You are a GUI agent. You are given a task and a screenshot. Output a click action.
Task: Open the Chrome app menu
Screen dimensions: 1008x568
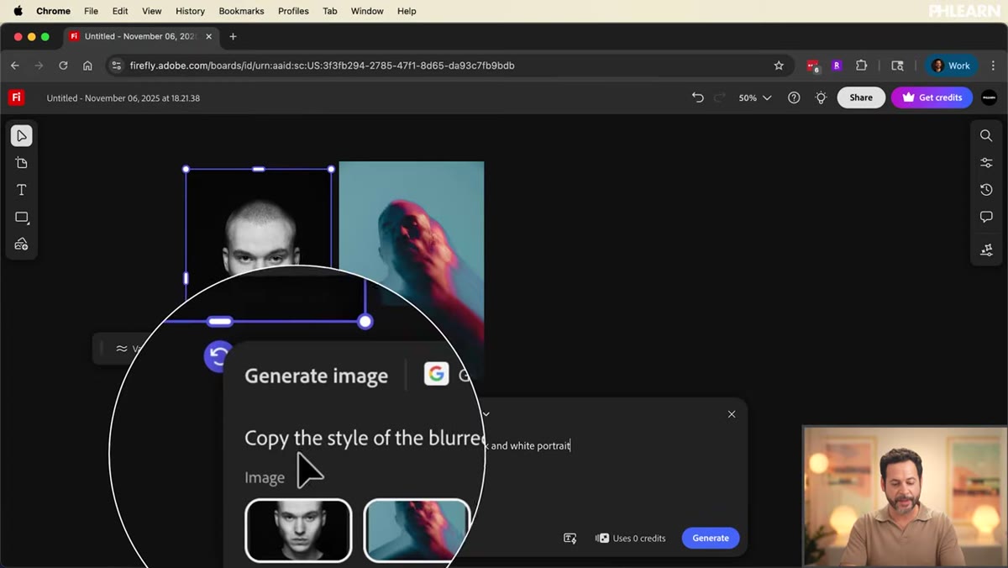click(53, 11)
